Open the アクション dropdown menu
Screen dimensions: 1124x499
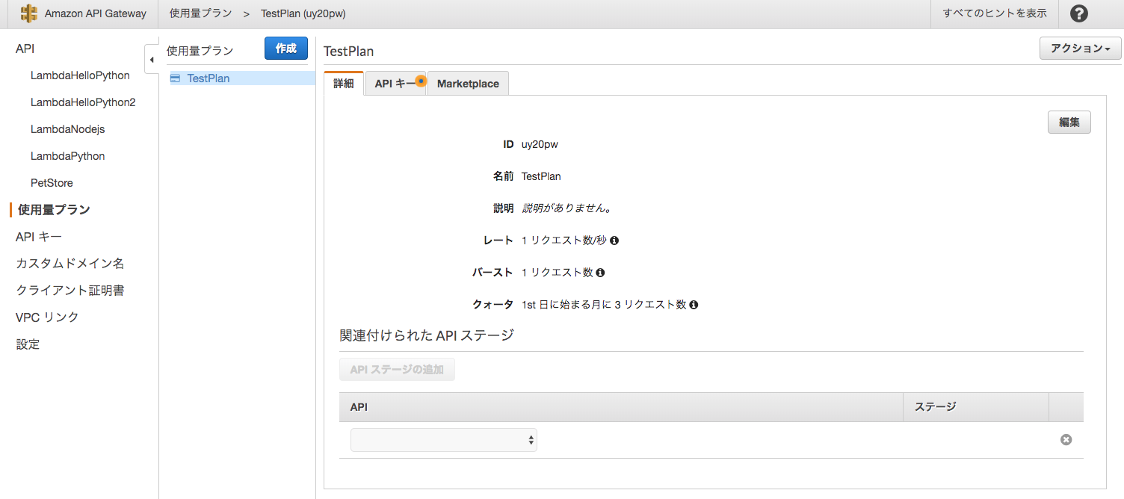(x=1080, y=48)
